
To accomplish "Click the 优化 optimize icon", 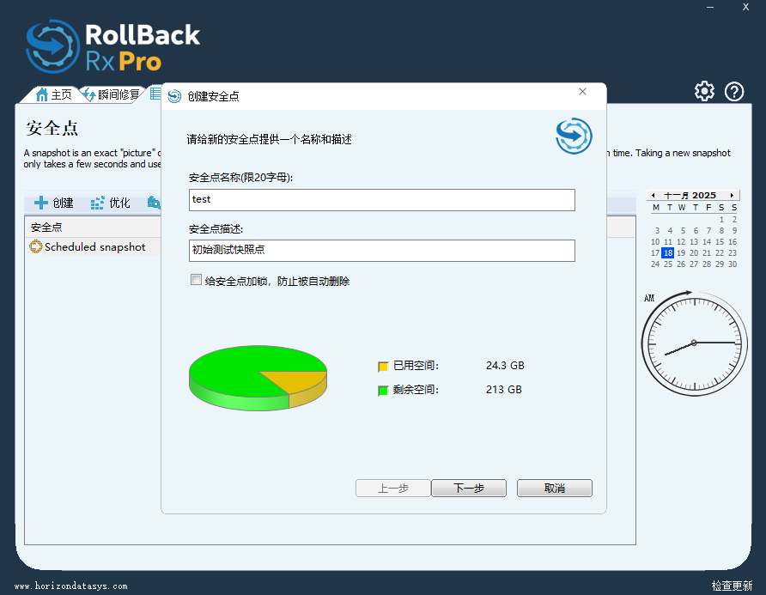I will tap(98, 203).
